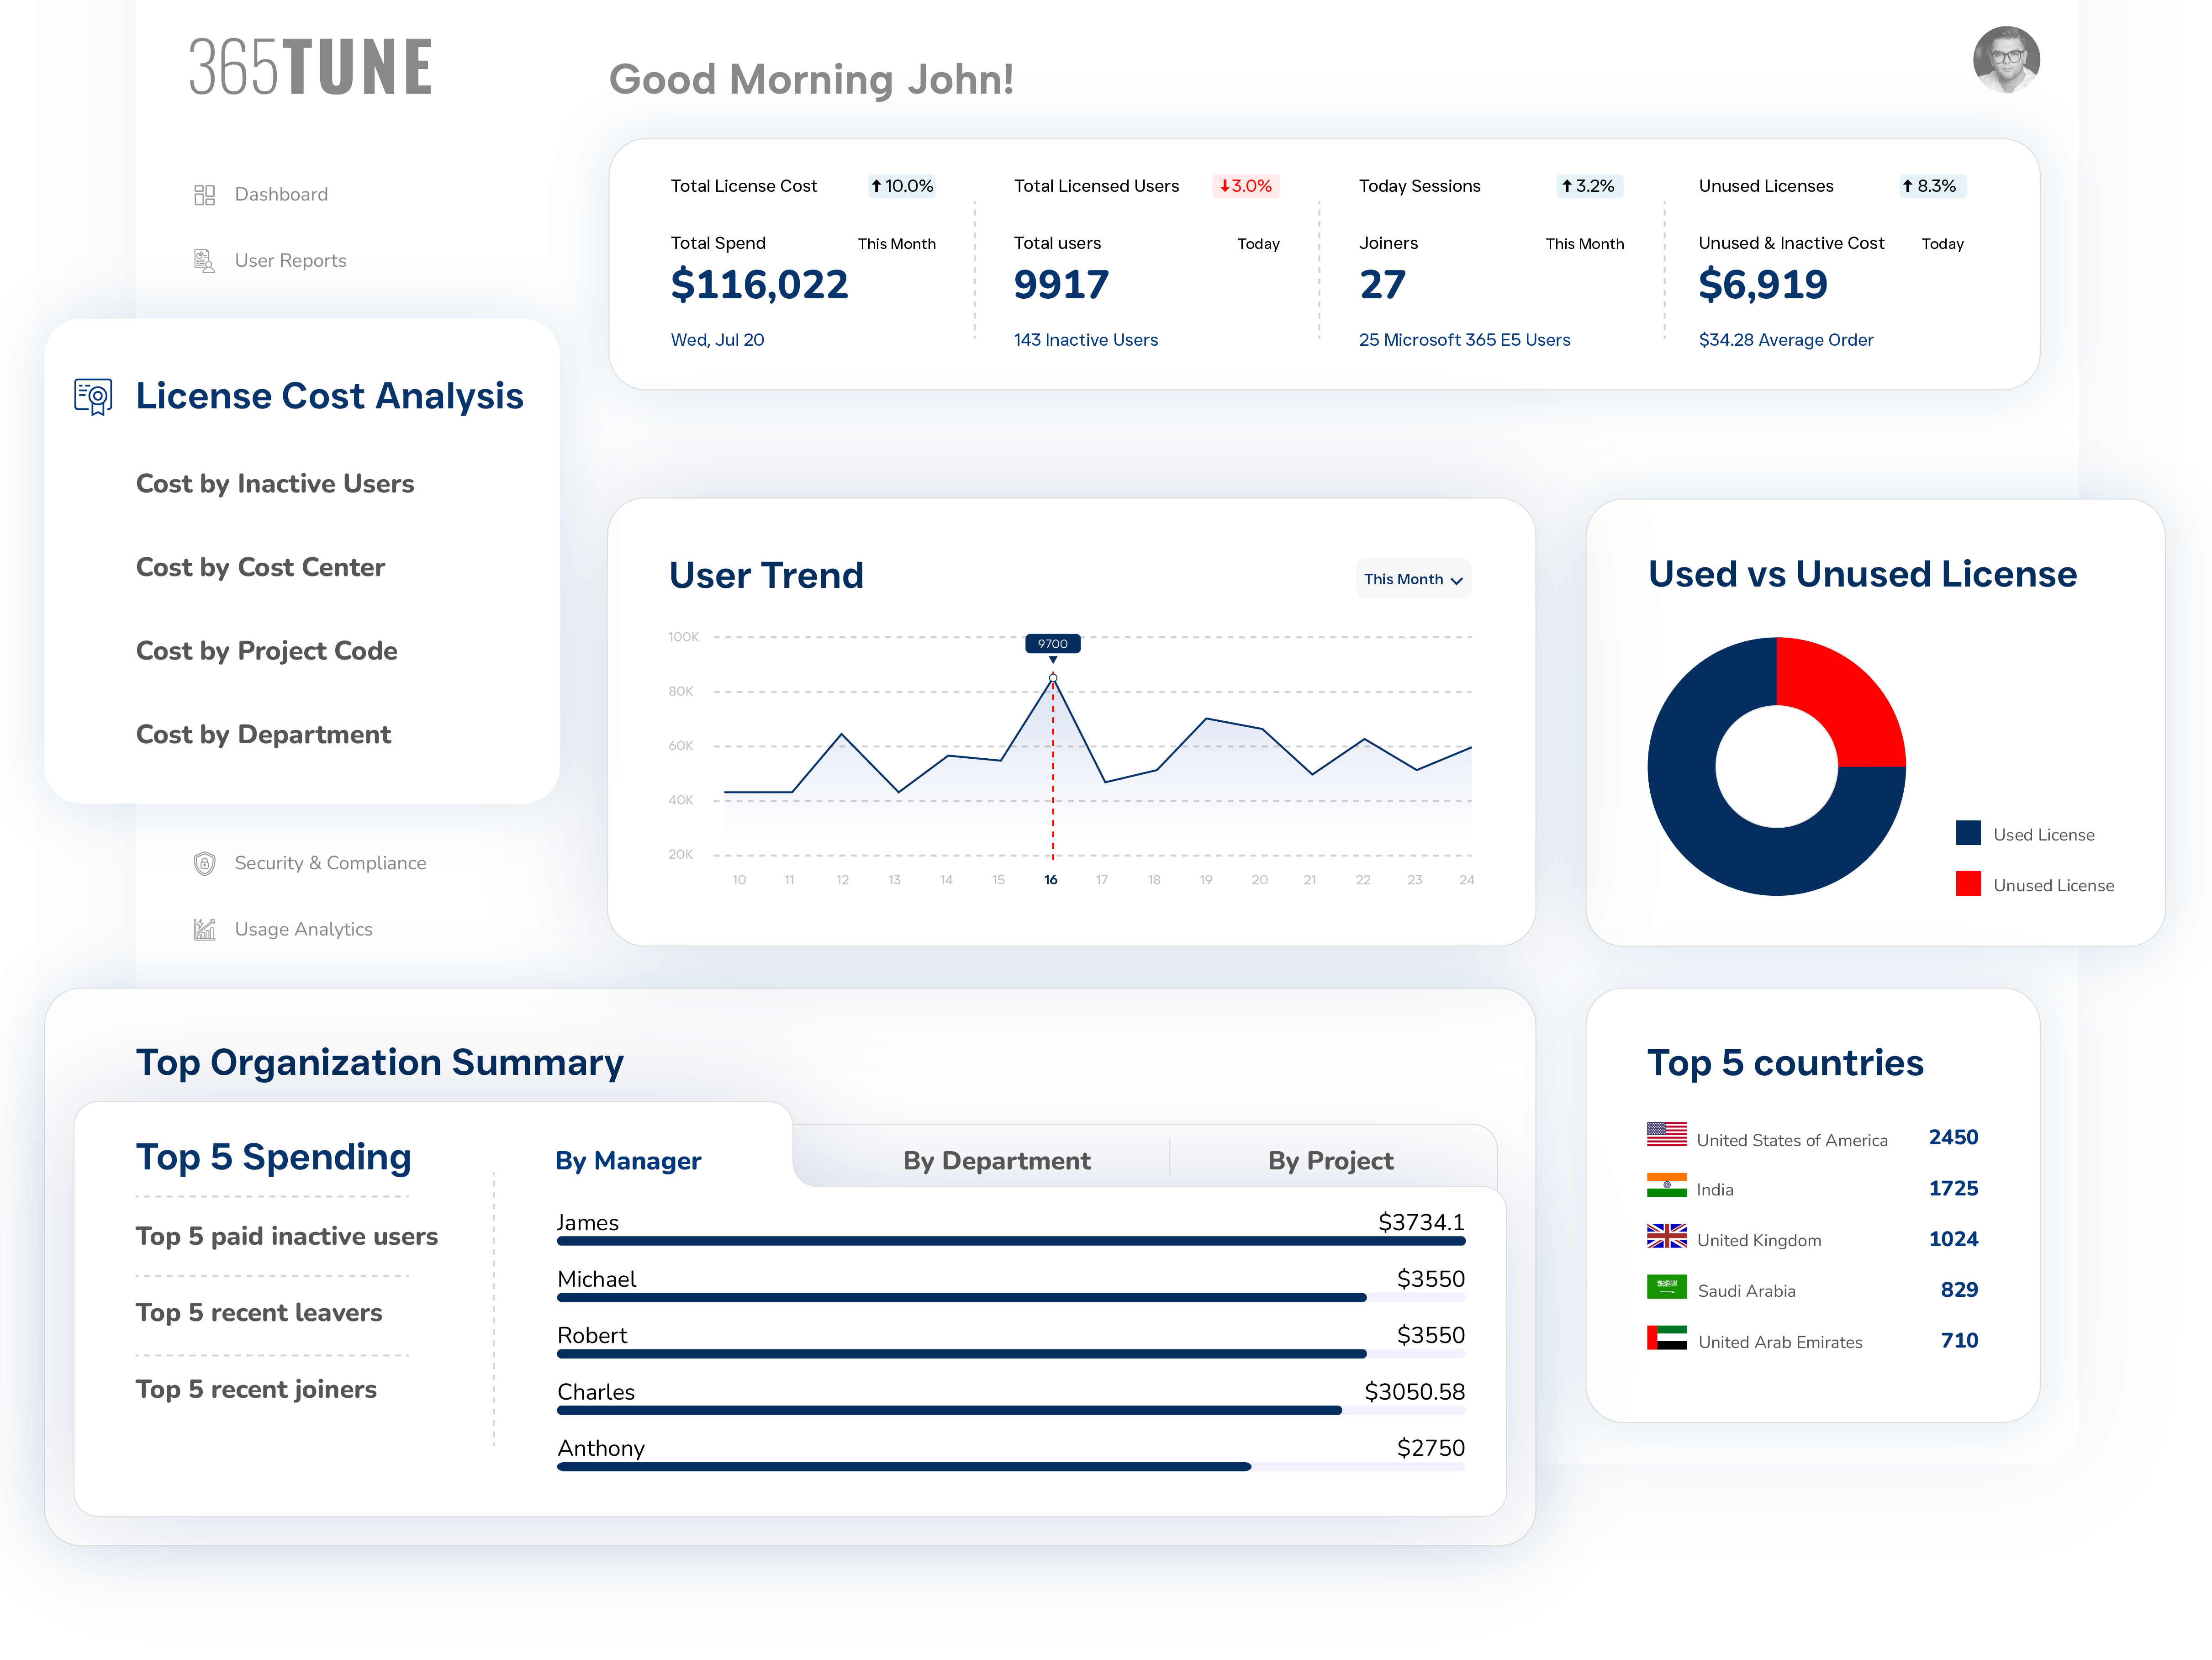This screenshot has width=2212, height=1660.
Task: Click the License Cost Analysis certificate icon
Action: (x=94, y=397)
